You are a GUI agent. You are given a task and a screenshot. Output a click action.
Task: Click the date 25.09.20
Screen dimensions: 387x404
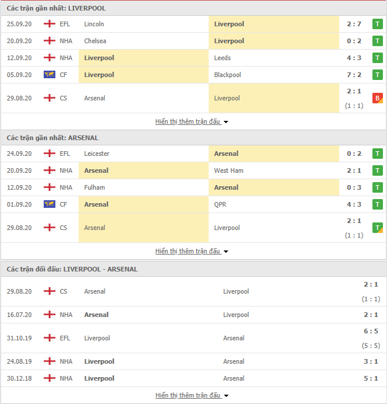click(19, 24)
